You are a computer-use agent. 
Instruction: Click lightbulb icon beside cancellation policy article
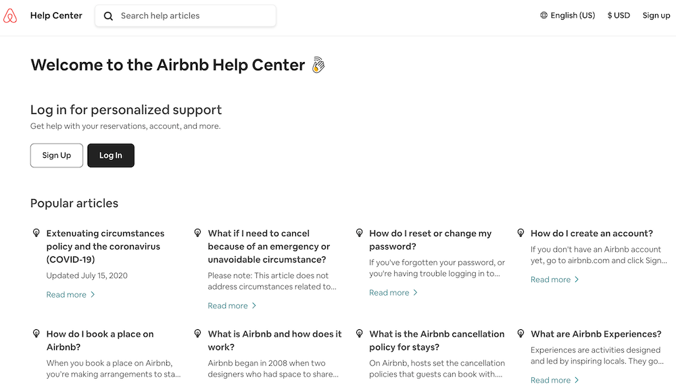tap(359, 334)
